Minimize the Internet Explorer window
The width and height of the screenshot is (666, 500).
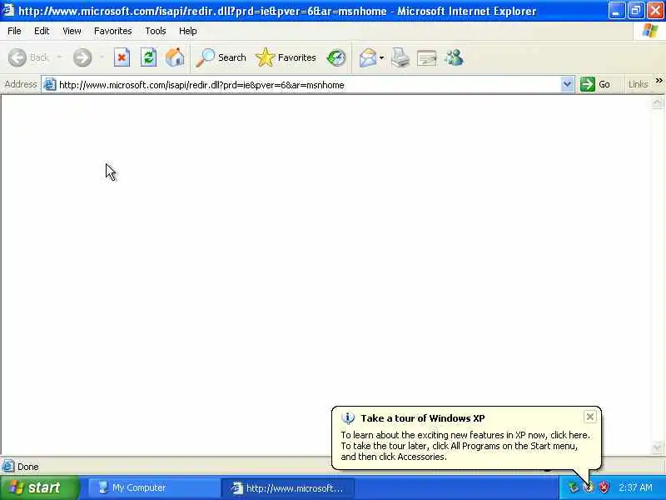point(616,11)
